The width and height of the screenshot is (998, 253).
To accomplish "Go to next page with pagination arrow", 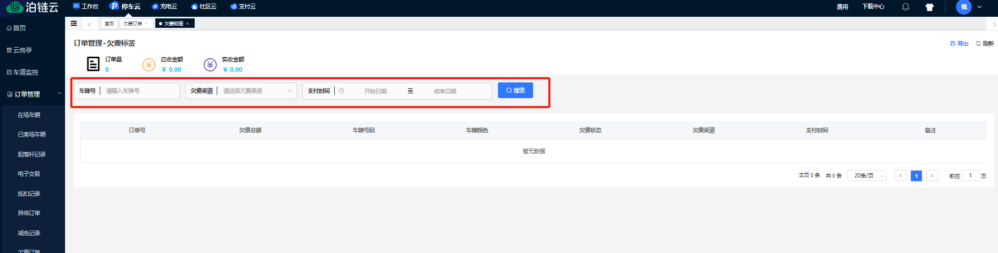I will coord(932,176).
